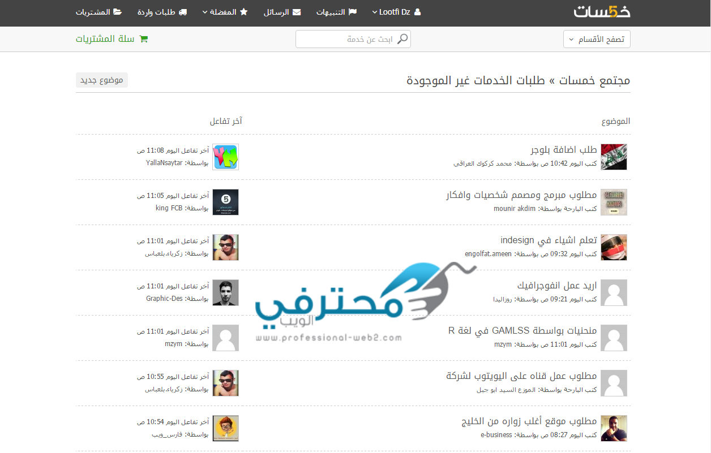This screenshot has width=711, height=453.
Task: Click the خمسات site logo
Action: point(602,12)
